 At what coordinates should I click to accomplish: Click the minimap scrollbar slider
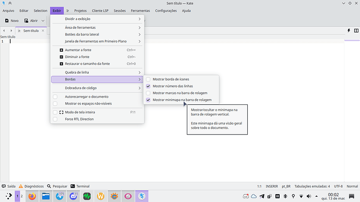click(352, 40)
